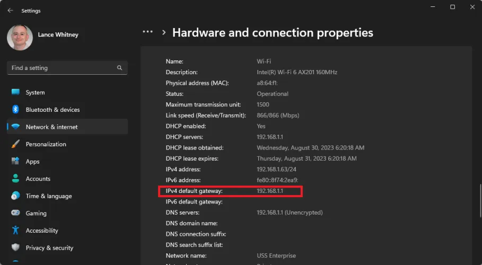
Task: Click the Accessibility figure icon
Action: [x=15, y=231]
